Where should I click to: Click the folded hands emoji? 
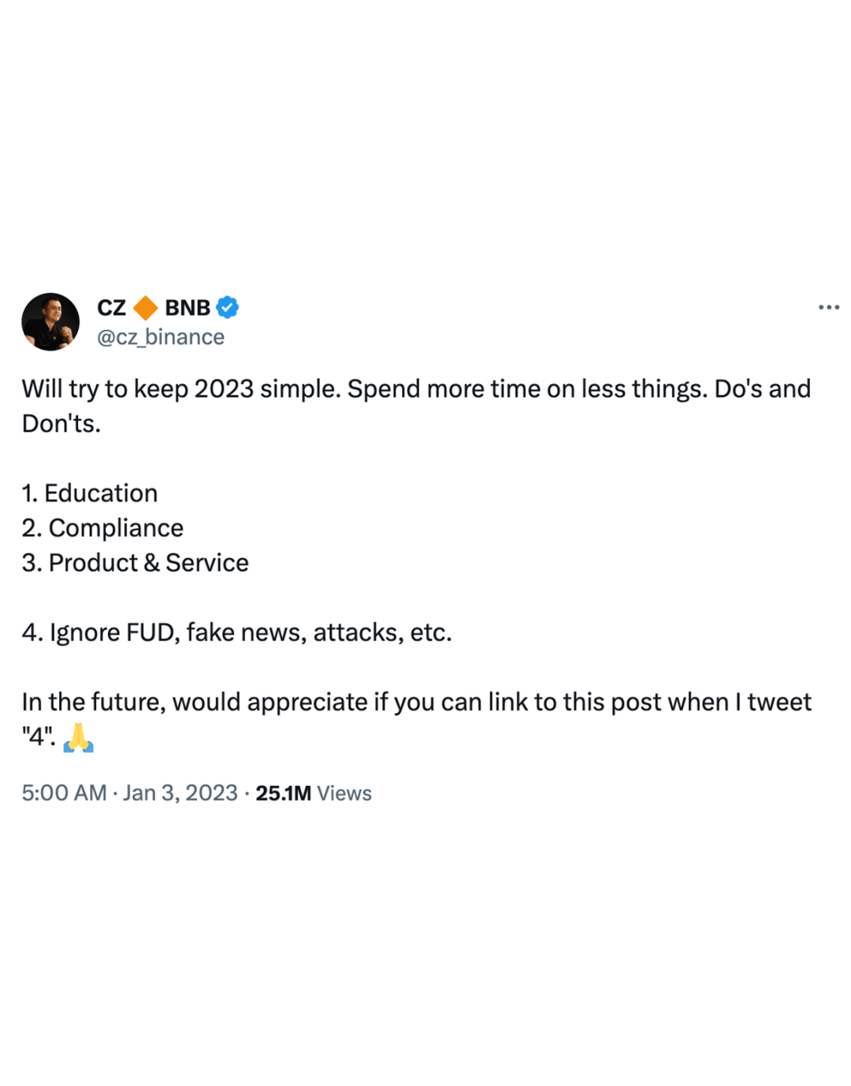pyautogui.click(x=78, y=737)
